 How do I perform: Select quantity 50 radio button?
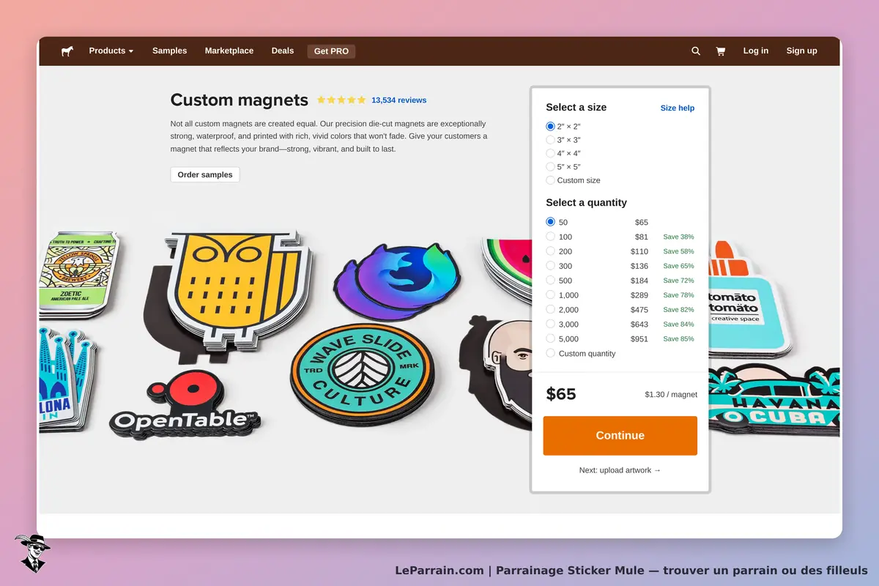[551, 222]
